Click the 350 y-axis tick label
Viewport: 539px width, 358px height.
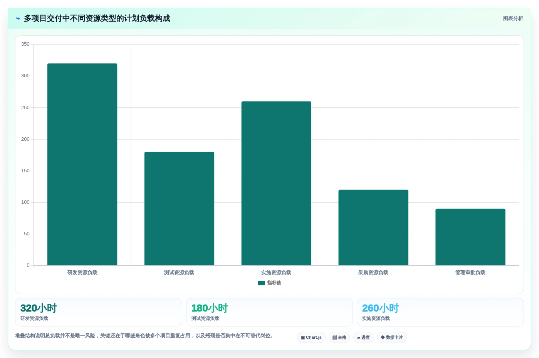pyautogui.click(x=25, y=44)
